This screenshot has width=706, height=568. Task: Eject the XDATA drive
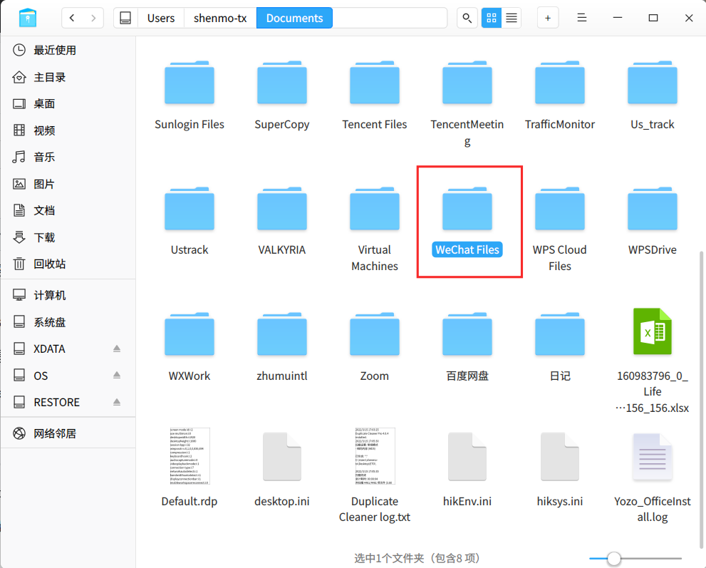117,348
